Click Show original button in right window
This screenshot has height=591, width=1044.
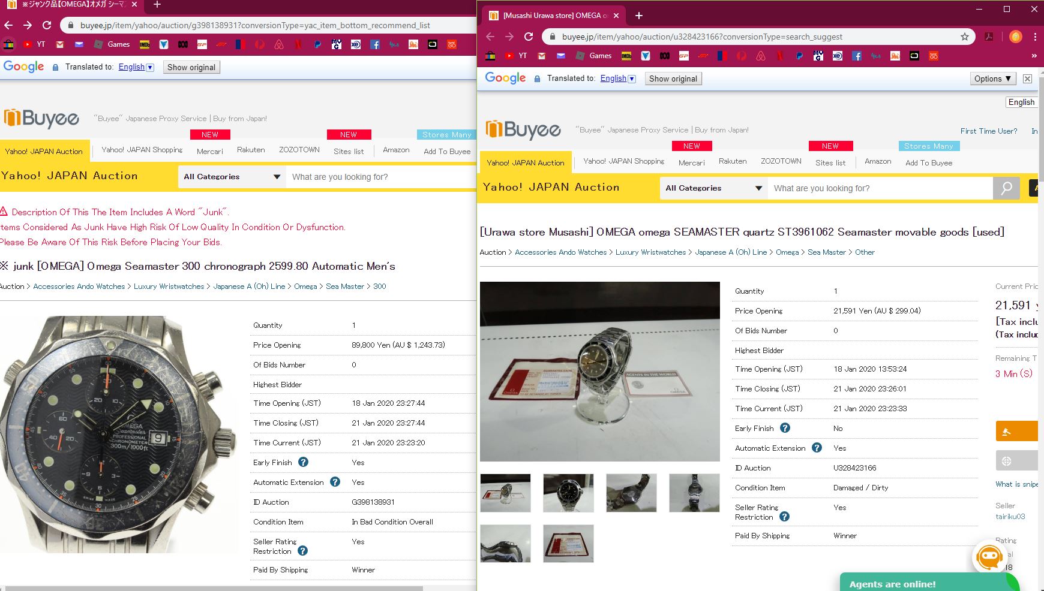(x=673, y=79)
